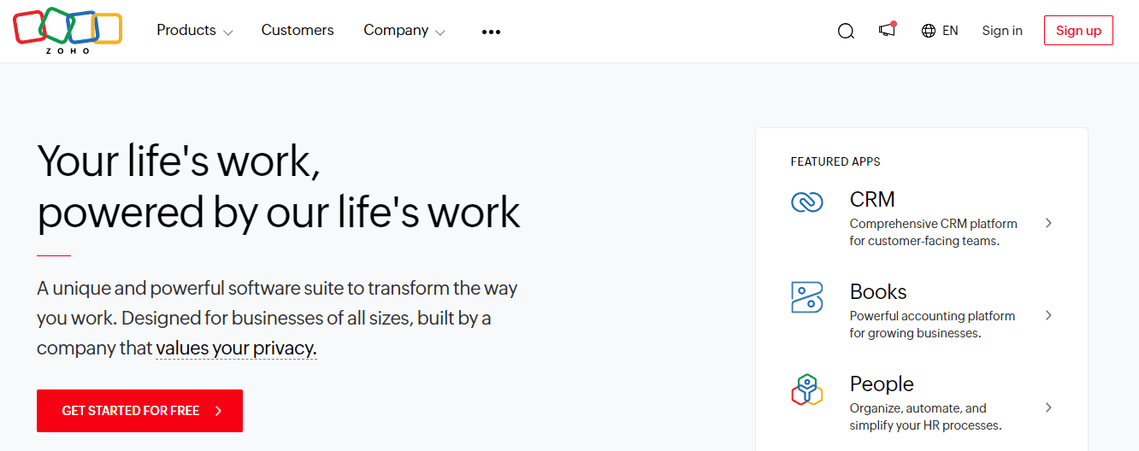1139x451 pixels.
Task: Open the three-dots more menu
Action: point(491,32)
